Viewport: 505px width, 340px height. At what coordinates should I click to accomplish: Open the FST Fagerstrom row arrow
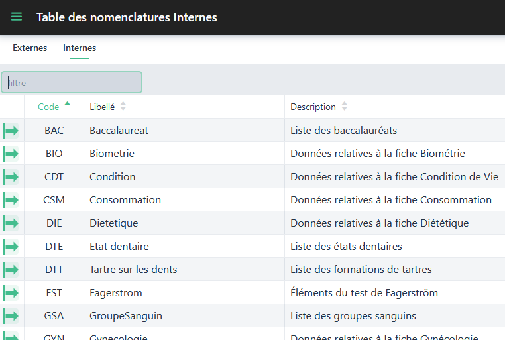tap(11, 293)
